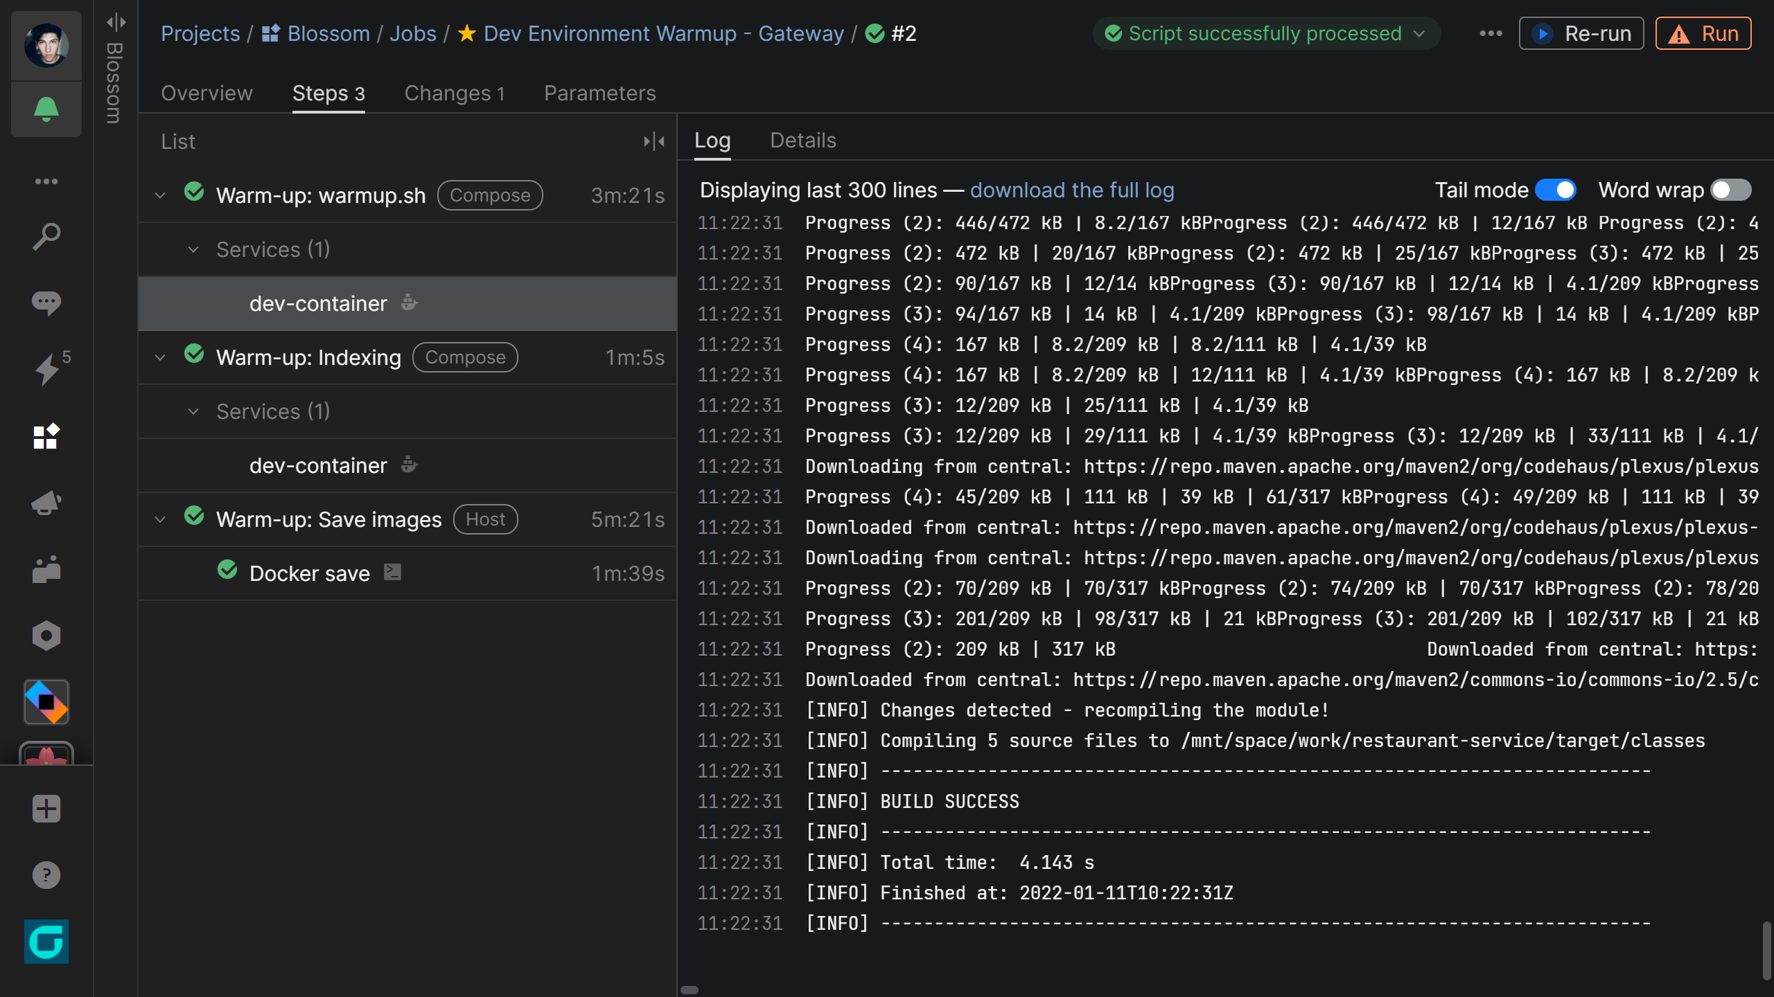The height and width of the screenshot is (997, 1774).
Task: Select the dev-container under warmup.sh
Action: coord(407,303)
